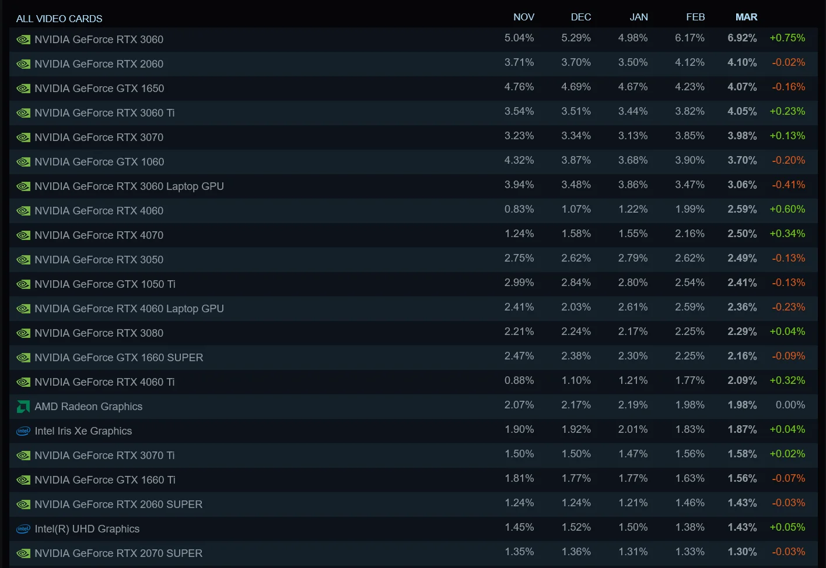Viewport: 826px width, 568px height.
Task: Click the NVIDIA logo beside RTX 2070 SUPER
Action: (23, 553)
